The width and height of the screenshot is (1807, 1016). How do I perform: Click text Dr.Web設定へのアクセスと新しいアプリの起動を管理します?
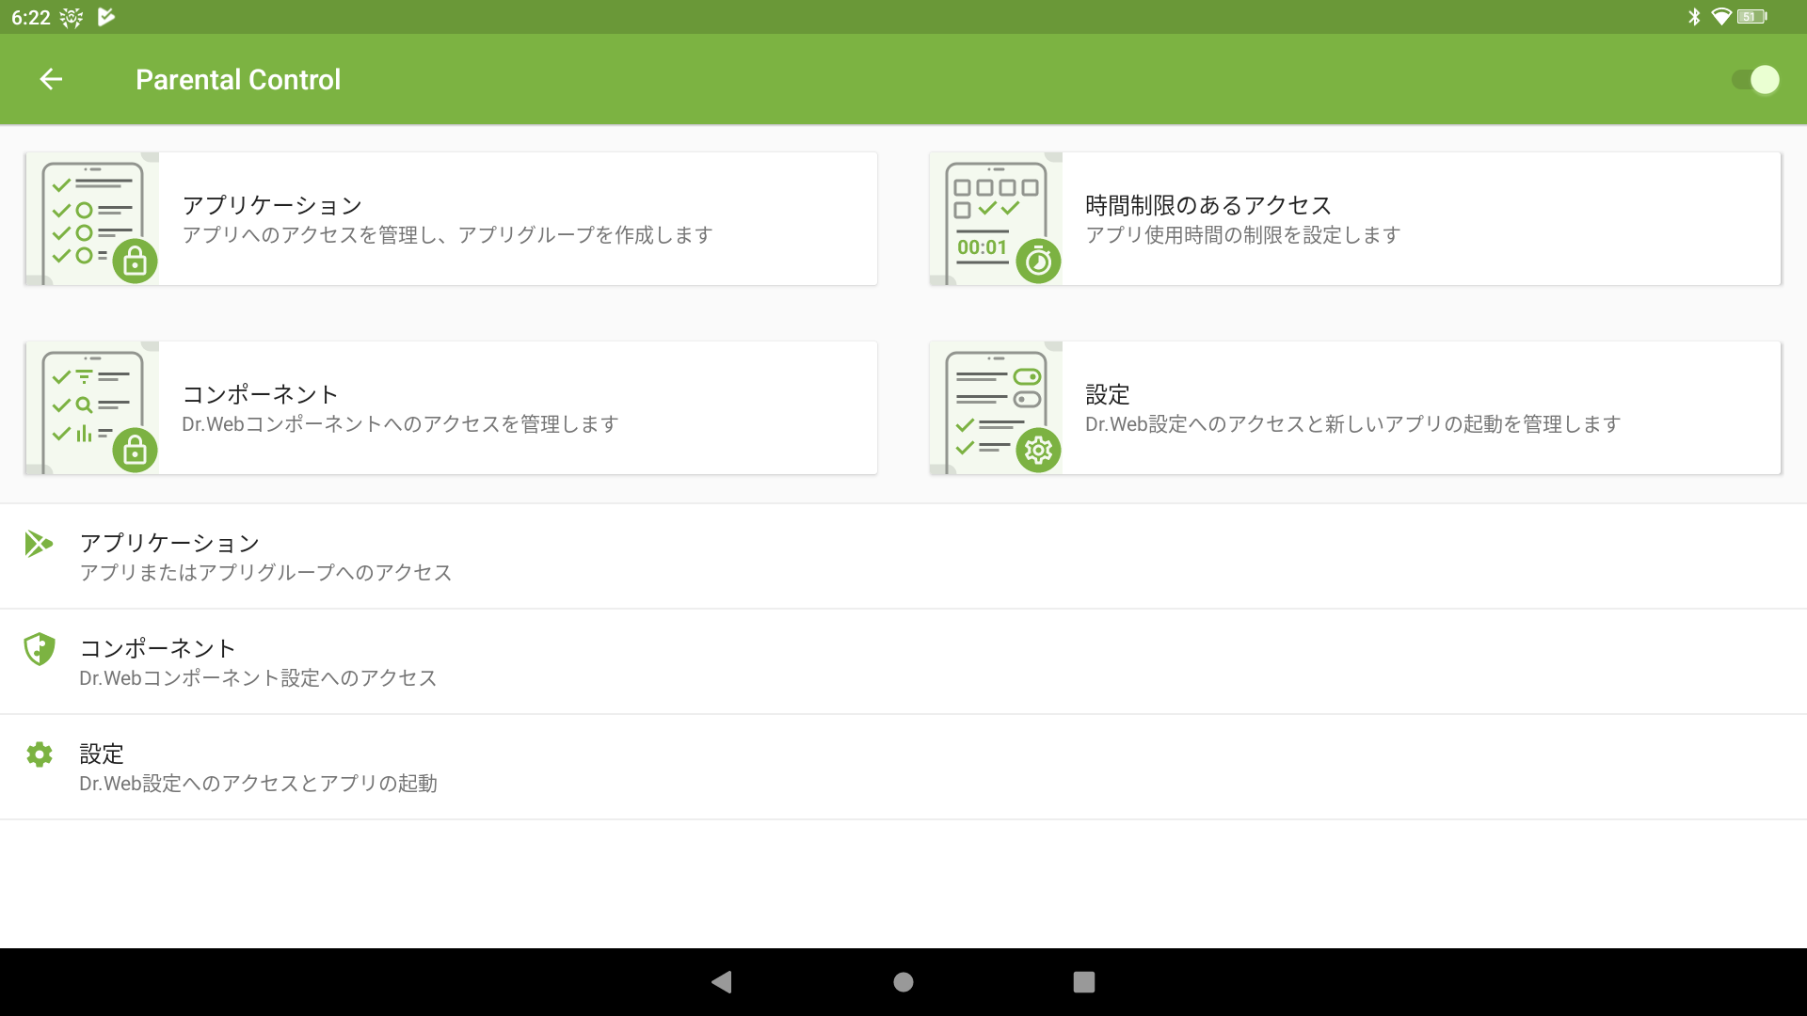[1352, 424]
